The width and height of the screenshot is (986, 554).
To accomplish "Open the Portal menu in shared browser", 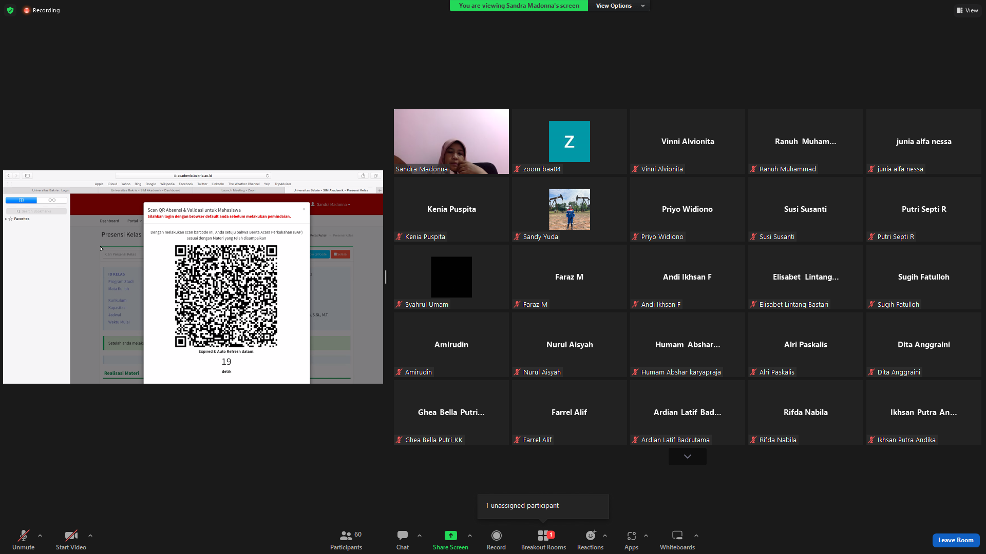I will pyautogui.click(x=135, y=221).
